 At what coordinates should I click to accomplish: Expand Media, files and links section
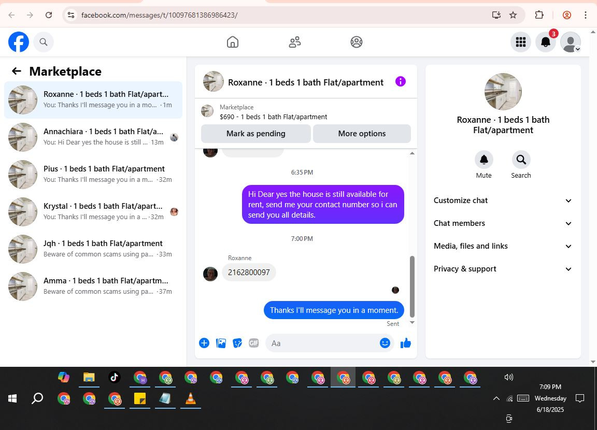[503, 246]
